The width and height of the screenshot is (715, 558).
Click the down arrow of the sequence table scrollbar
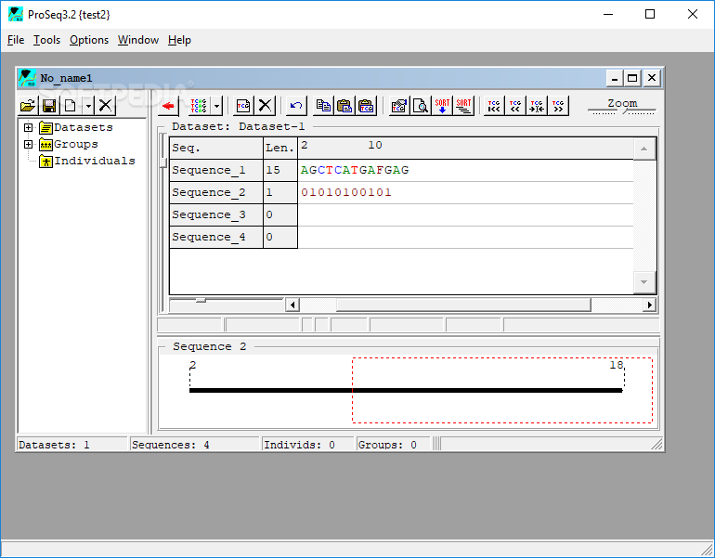643,282
